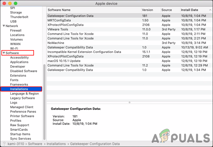The image size is (213, 147).
Task: Open USB in the sidebar
Action: [x=13, y=21]
